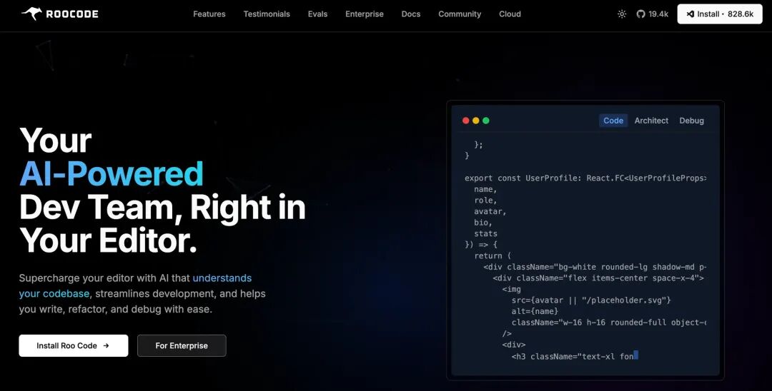
Task: Open the Community nav link
Action: [460, 14]
